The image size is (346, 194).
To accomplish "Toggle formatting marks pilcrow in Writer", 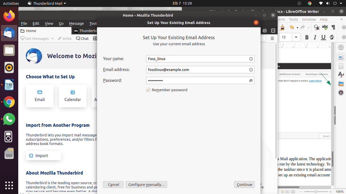I will click(333, 27).
